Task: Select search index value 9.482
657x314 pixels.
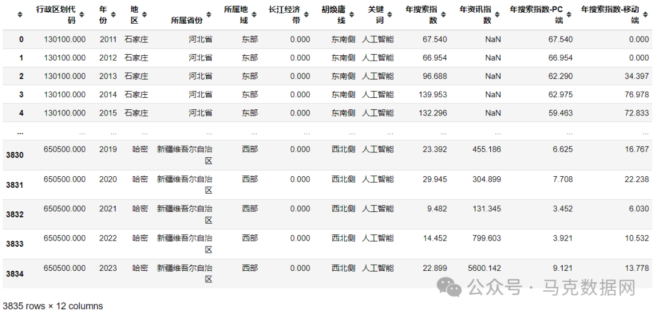Action: 437,209
